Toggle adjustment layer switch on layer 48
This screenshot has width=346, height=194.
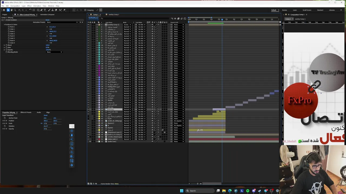click(165, 132)
